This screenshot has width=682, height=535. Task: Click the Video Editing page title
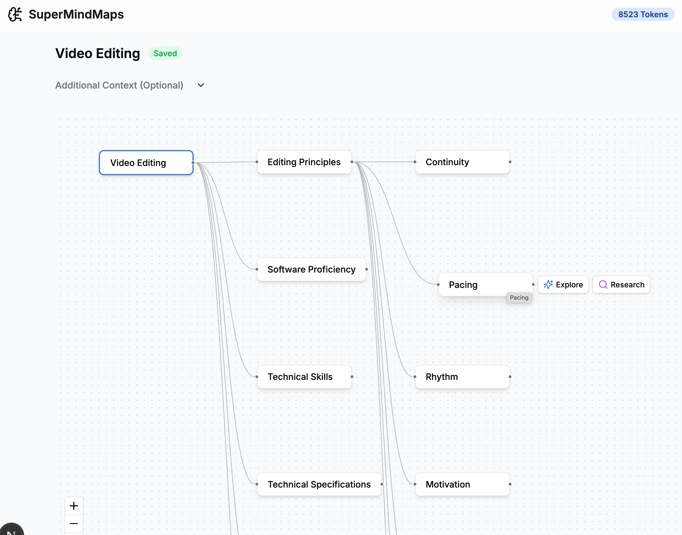tap(97, 53)
